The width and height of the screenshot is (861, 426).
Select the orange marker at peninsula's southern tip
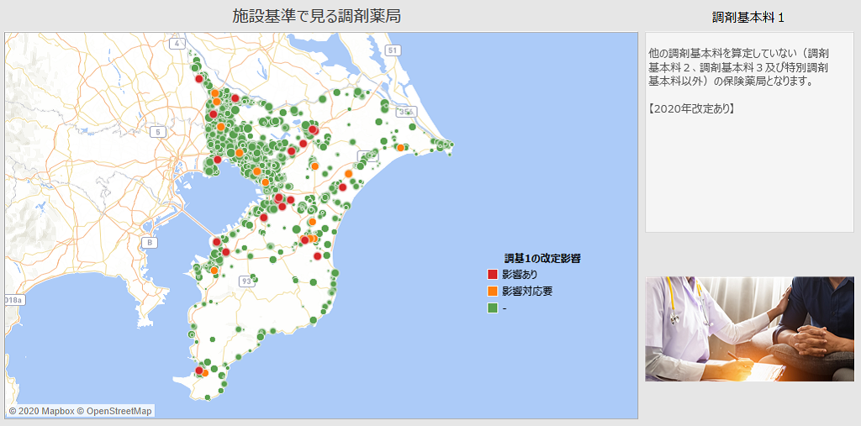pos(205,372)
